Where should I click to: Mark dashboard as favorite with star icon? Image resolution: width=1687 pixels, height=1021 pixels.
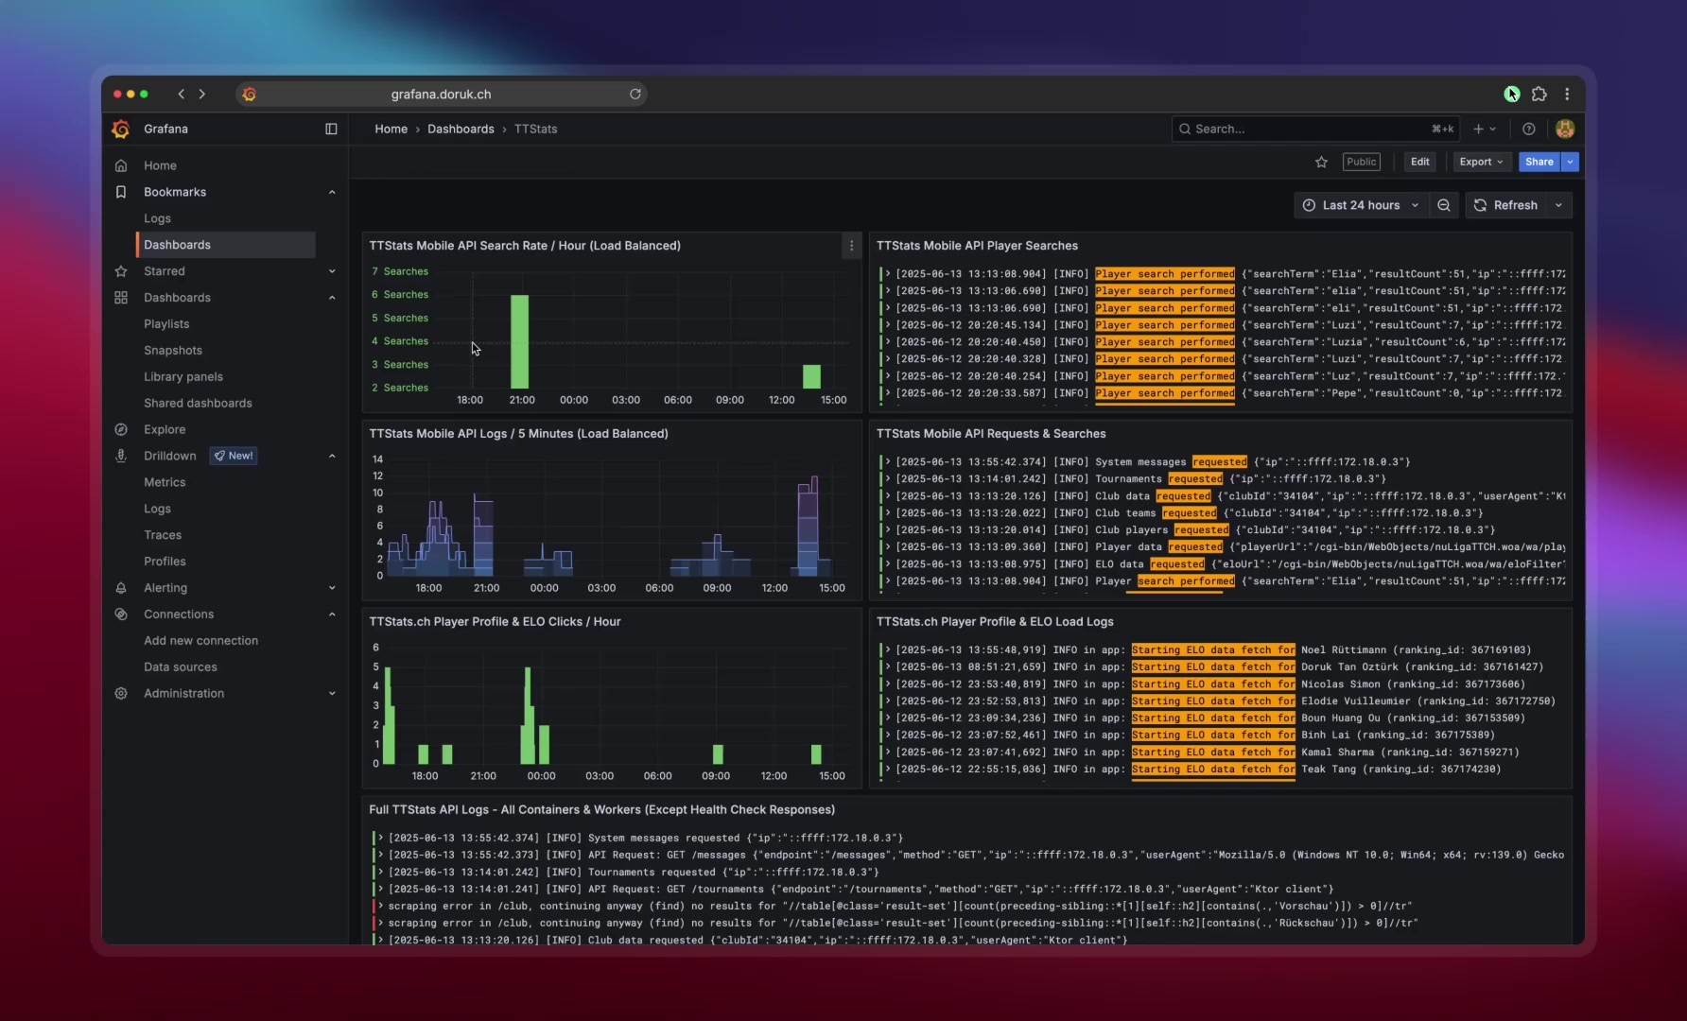coord(1321,163)
